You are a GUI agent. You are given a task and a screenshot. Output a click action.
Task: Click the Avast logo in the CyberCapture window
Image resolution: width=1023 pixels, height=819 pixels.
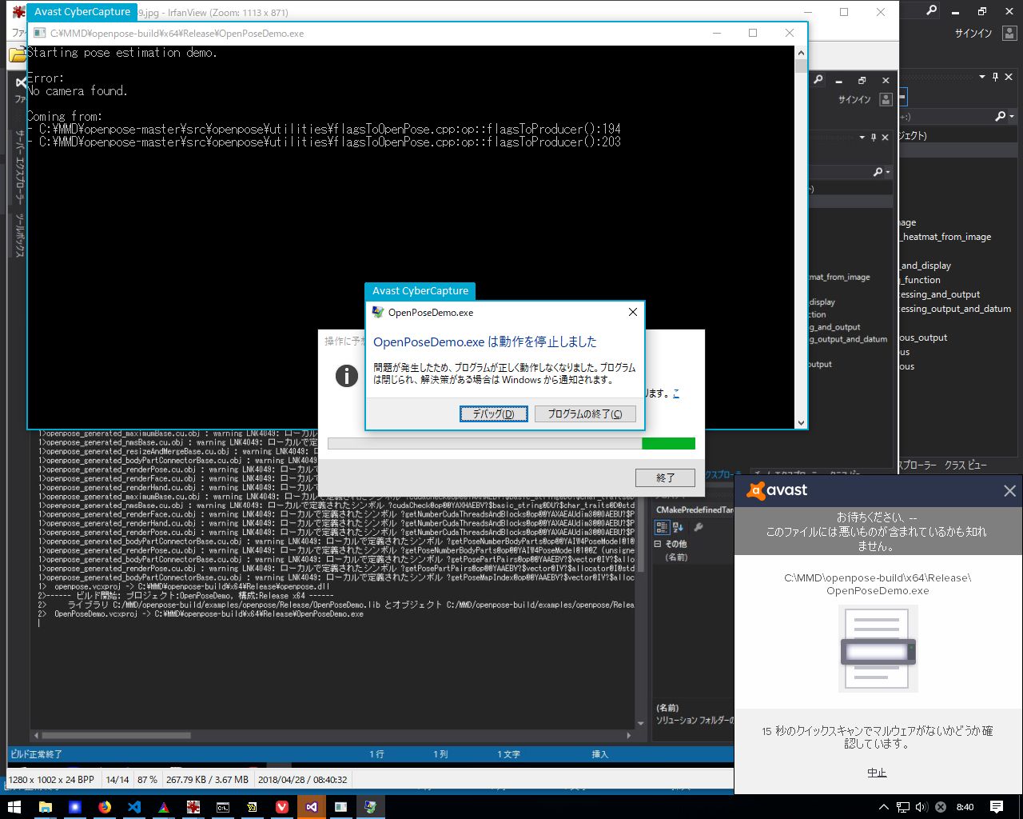pyautogui.click(x=758, y=490)
